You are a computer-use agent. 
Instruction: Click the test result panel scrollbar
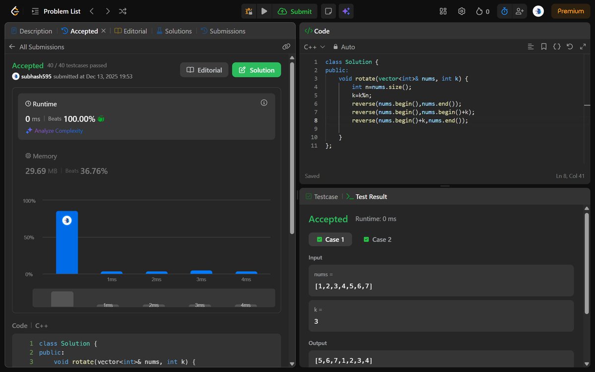coord(587,263)
